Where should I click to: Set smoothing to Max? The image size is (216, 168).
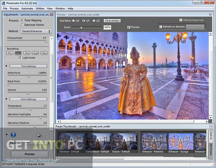tap(44, 53)
